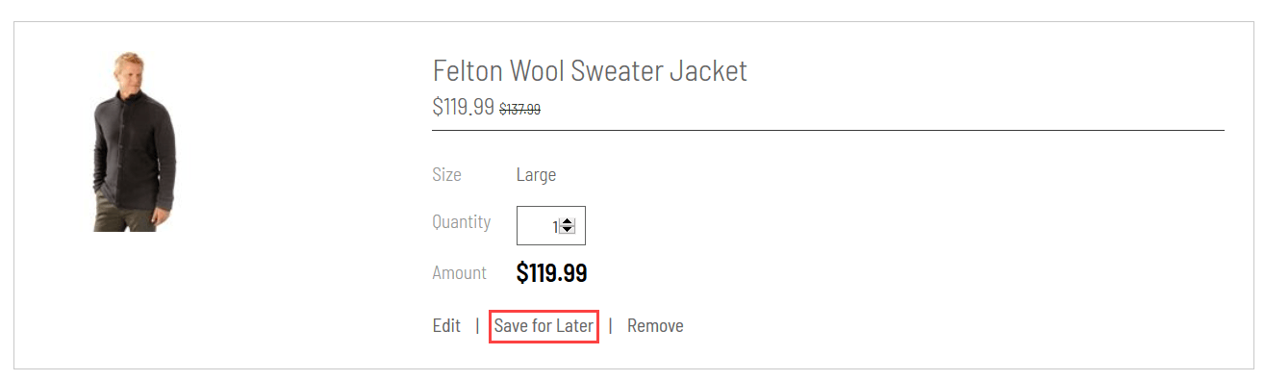1265x381 pixels.
Task: Click the bold $119.99 amount total
Action: (x=551, y=273)
